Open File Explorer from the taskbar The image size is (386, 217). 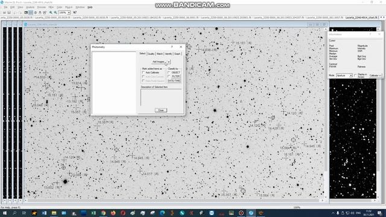click(54, 213)
